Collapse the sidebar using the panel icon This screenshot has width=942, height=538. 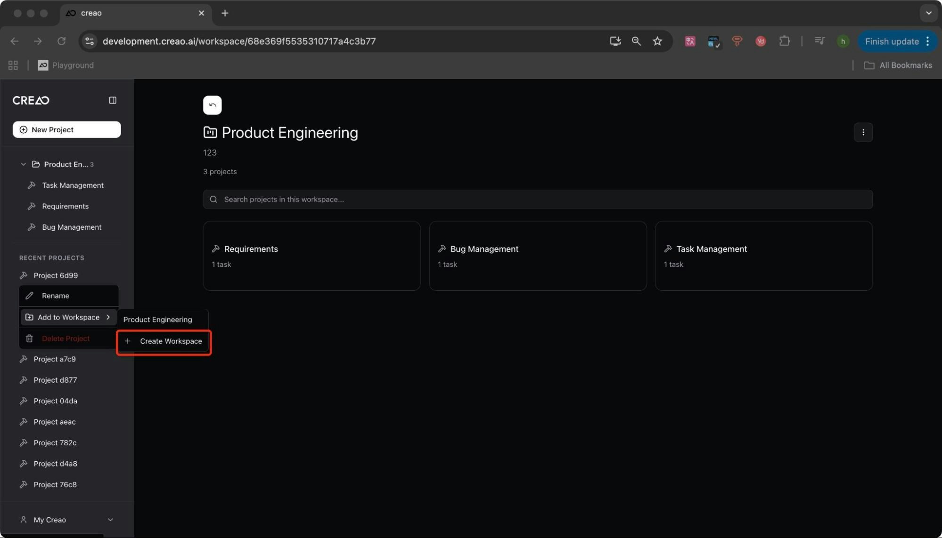(x=113, y=100)
